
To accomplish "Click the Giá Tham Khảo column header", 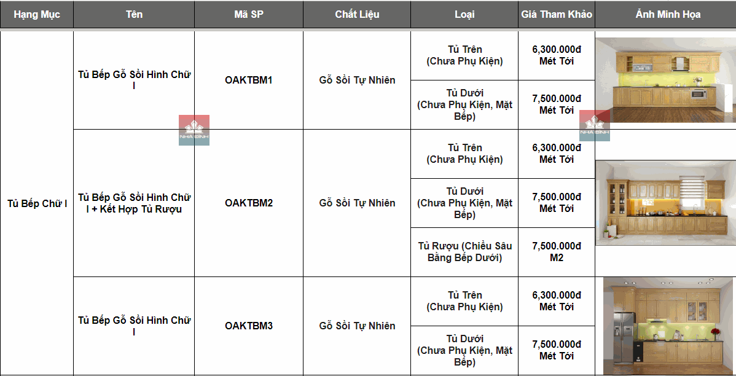I will [x=557, y=14].
